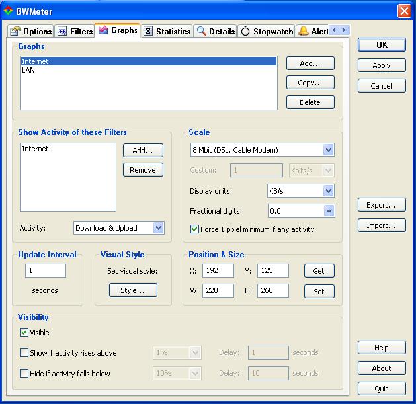This screenshot has width=416, height=404.
Task: Click the Details magnifier icon
Action: 201,31
